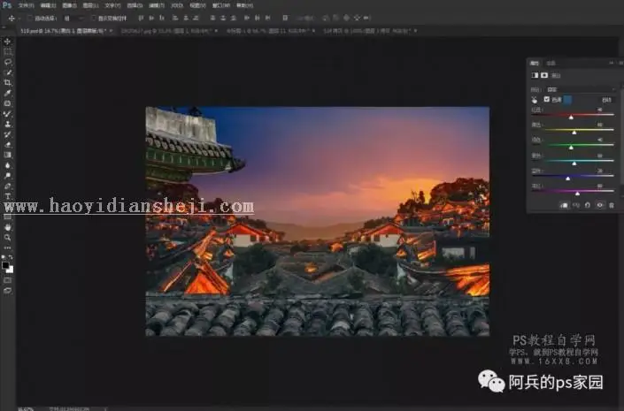Select the Gradient tool
Image resolution: width=624 pixels, height=411 pixels.
click(x=7, y=155)
